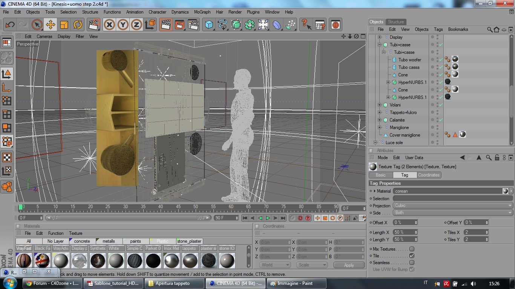Toggle visibility dots for Tubo woofer
Image resolution: width=515 pixels, height=289 pixels.
(437, 60)
